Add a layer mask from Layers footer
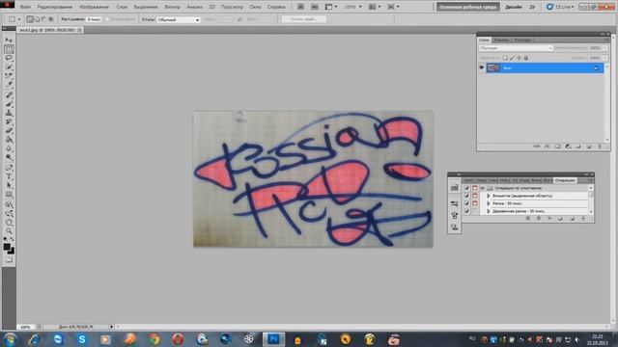The image size is (618, 347). 557,147
